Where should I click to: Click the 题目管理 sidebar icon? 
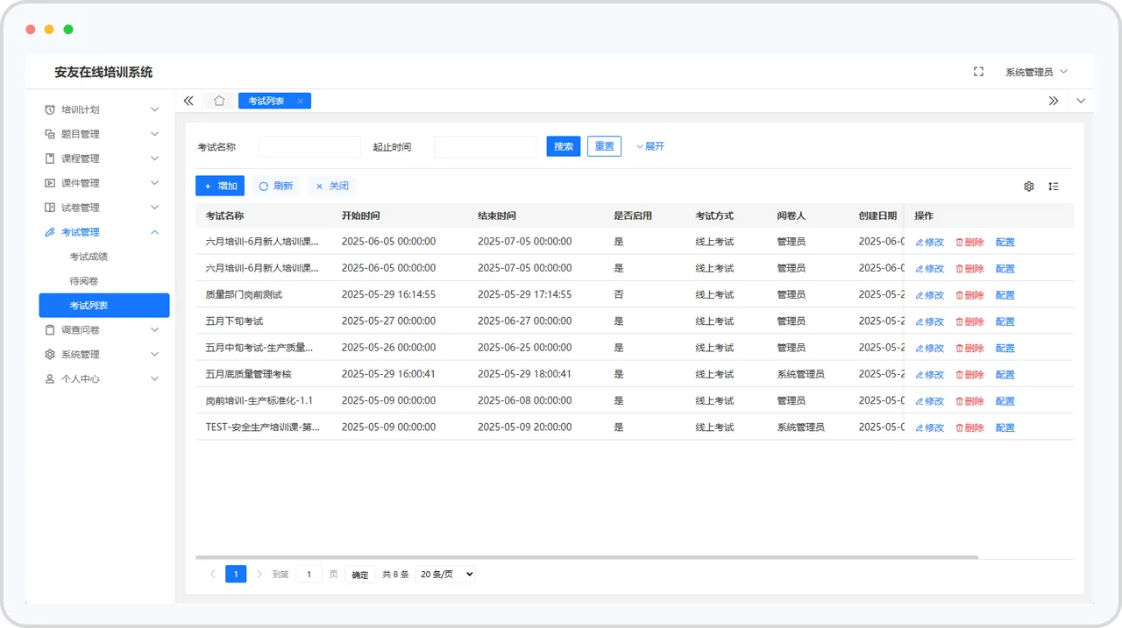[x=50, y=134]
